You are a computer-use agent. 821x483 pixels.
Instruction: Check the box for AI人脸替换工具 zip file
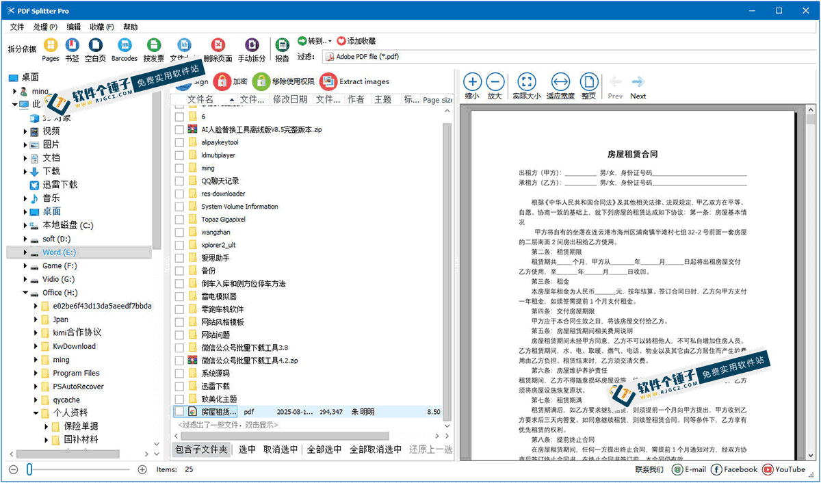click(x=179, y=129)
